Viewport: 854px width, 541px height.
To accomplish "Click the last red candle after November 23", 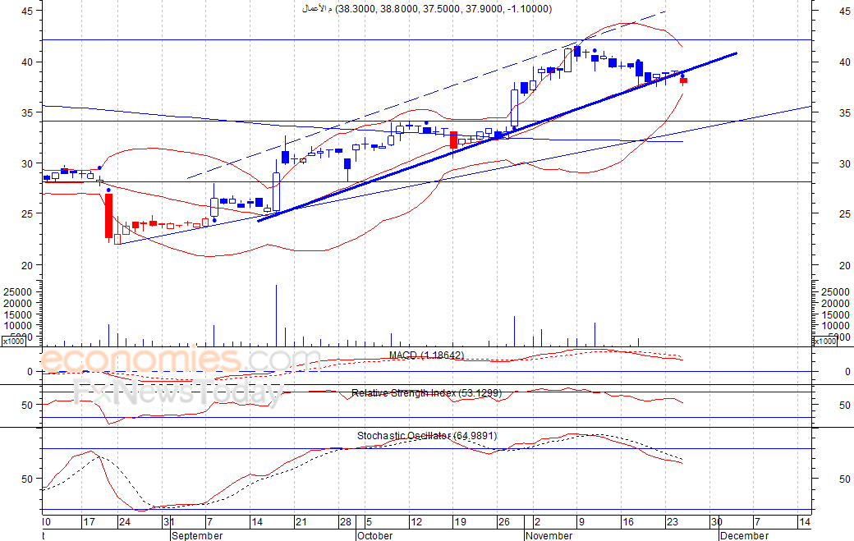I will (683, 80).
